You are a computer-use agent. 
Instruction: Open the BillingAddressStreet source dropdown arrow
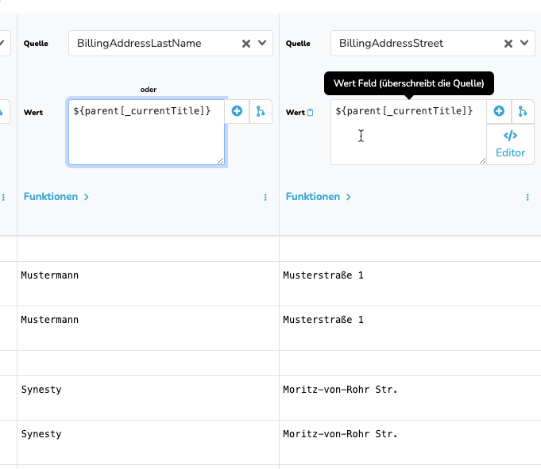tap(524, 43)
